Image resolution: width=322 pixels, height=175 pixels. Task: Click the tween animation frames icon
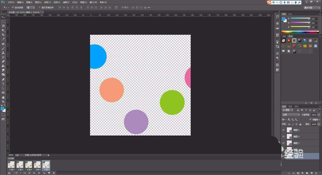(x=44, y=173)
